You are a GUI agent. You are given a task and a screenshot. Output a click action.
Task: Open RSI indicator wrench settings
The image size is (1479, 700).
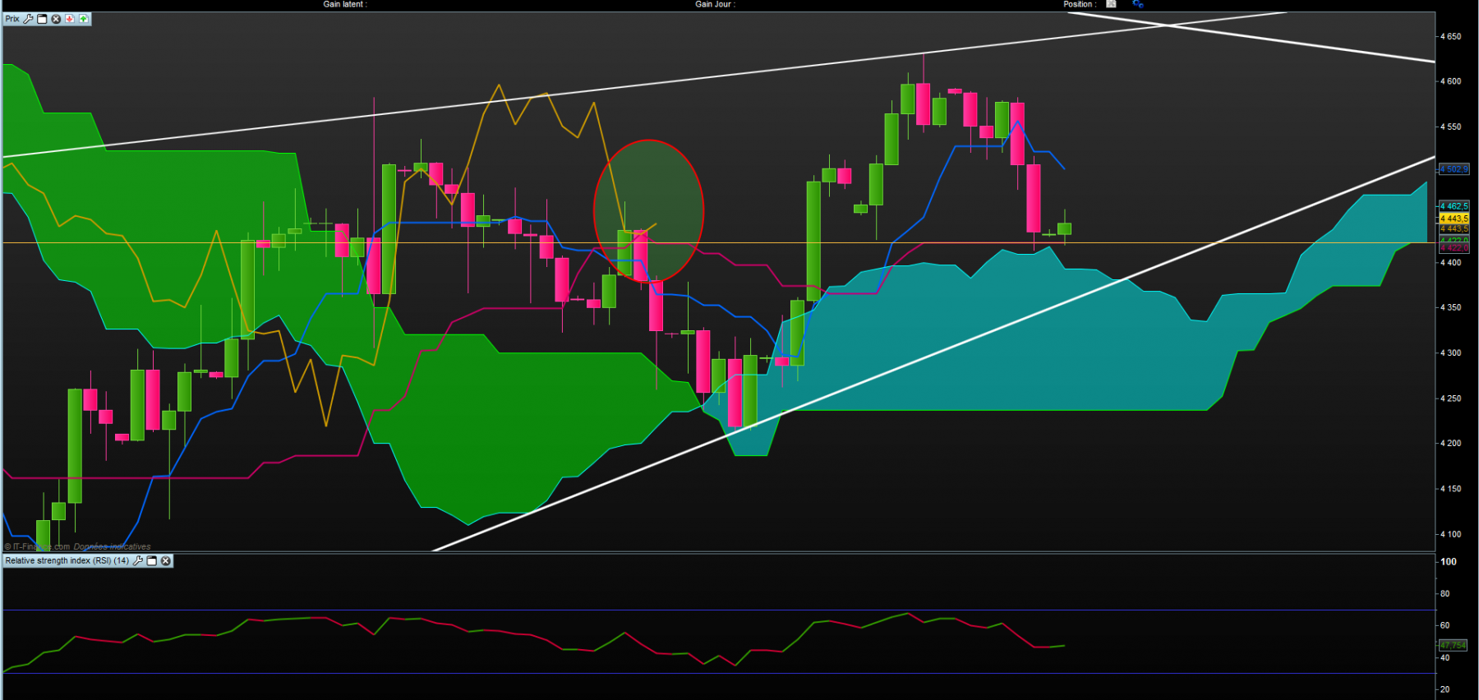pyautogui.click(x=138, y=561)
